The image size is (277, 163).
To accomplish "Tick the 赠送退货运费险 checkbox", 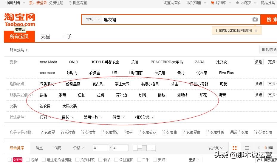I will (44, 160).
